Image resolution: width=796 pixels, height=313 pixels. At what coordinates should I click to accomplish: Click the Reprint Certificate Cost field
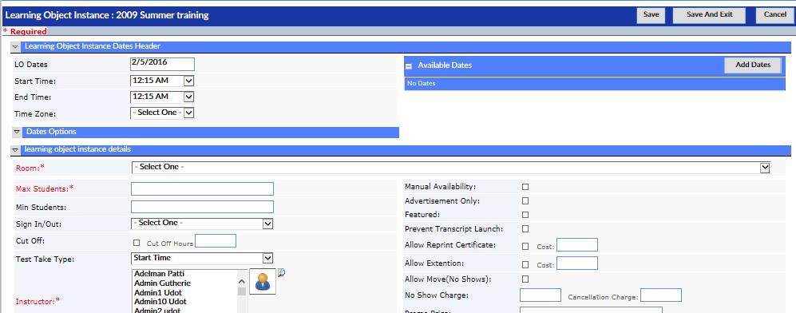point(577,245)
